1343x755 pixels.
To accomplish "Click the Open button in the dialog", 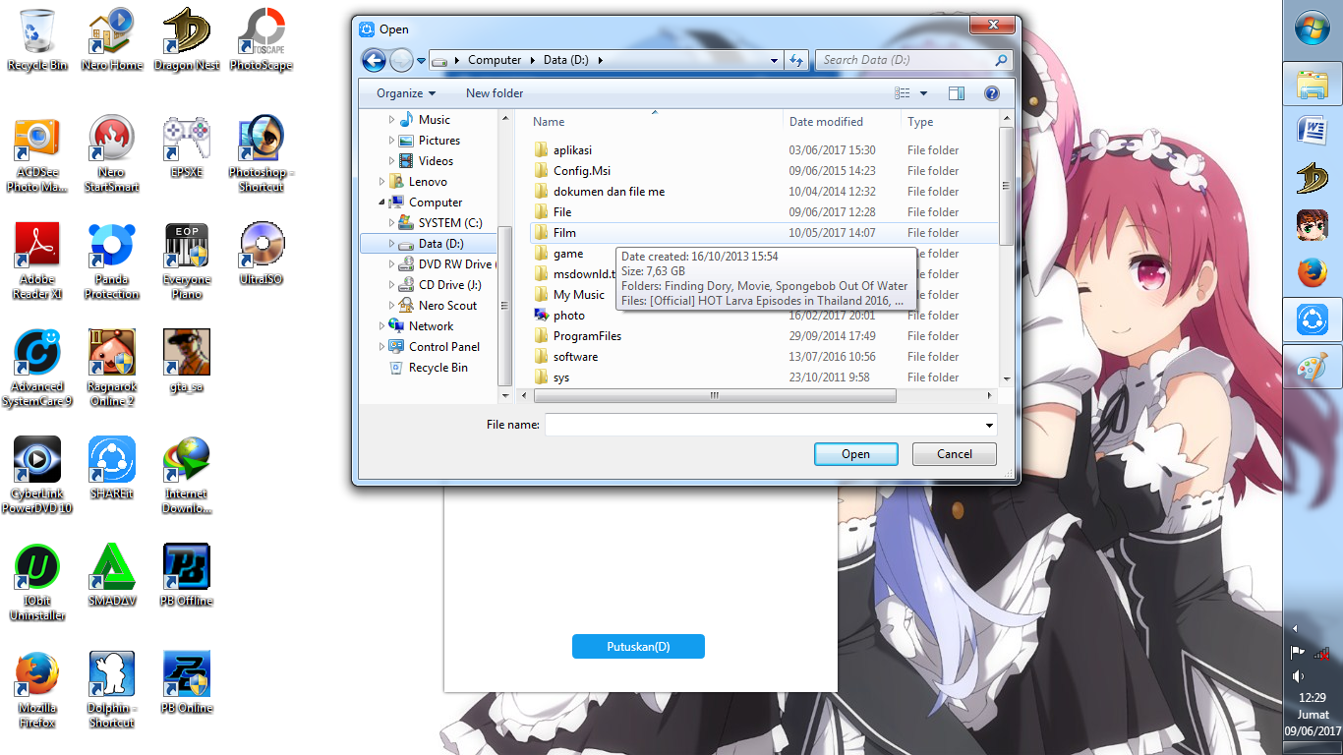I will point(855,454).
